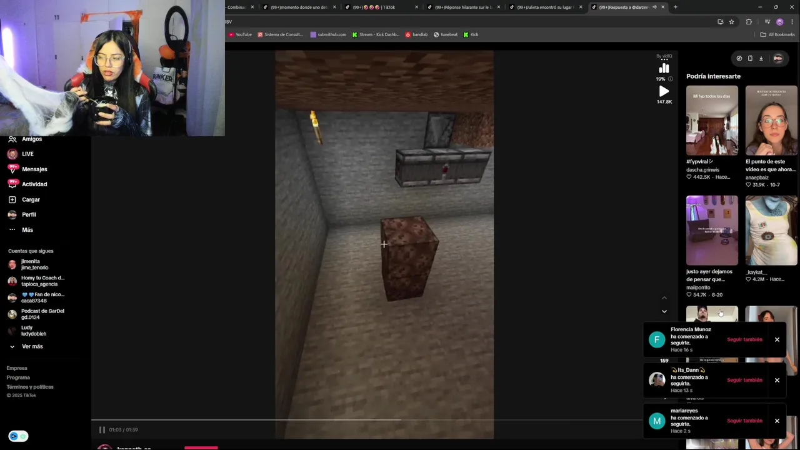This screenshot has height=450, width=800.
Task: Open _kaykat_ suggested video thumbnail
Action: [771, 231]
